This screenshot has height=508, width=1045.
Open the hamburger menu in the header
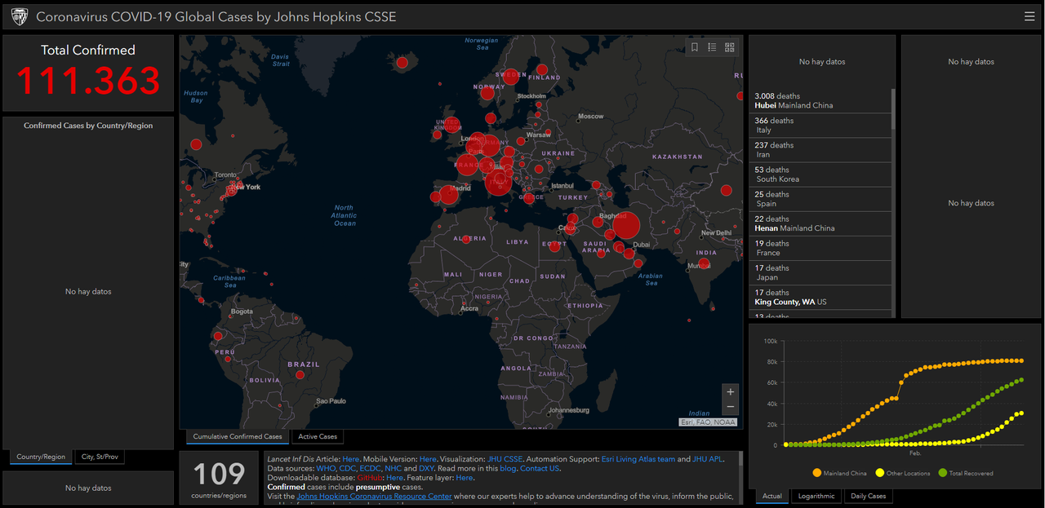pos(1029,16)
